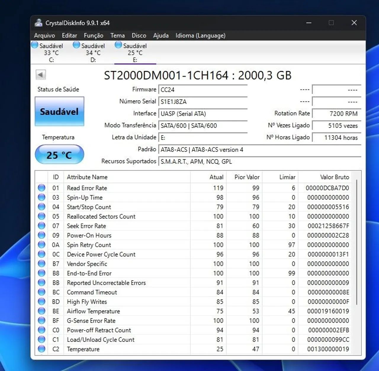Screen dimensions: 379x371
Task: Select the D: drive health status orb
Action: click(x=76, y=45)
